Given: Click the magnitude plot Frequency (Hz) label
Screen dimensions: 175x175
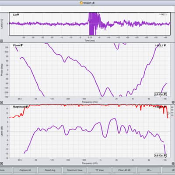Looking at the screenshot, I should click(x=90, y=163).
